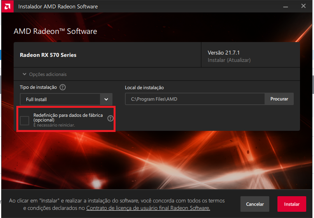Click the AMD Radeon Software heading
This screenshot has width=314, height=218.
click(55, 31)
